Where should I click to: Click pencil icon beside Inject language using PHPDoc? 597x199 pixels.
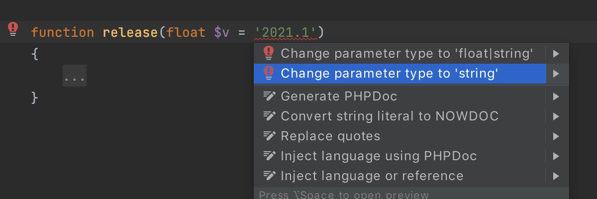click(269, 156)
